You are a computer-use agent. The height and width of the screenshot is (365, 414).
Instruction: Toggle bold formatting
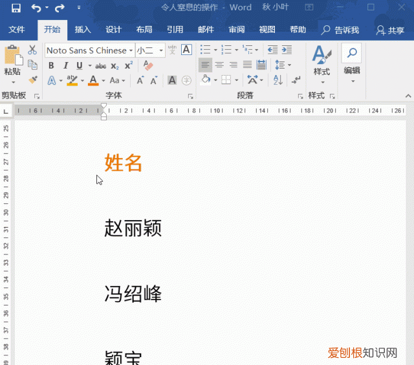[52, 65]
